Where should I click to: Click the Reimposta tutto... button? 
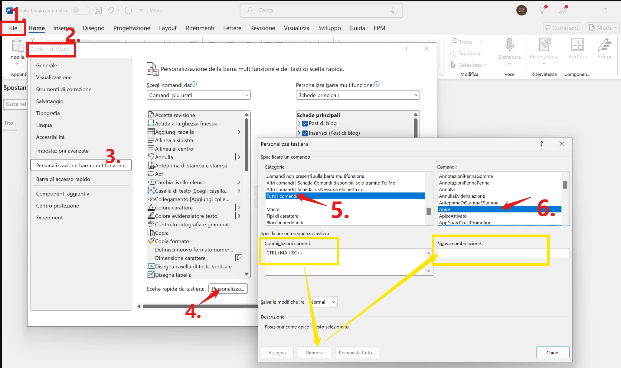(357, 353)
